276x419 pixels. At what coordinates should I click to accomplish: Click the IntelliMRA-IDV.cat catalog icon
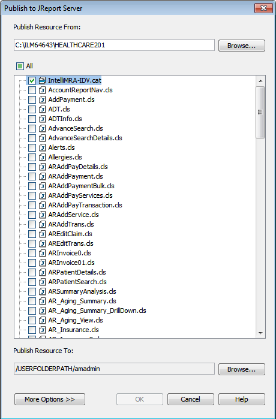coord(42,80)
